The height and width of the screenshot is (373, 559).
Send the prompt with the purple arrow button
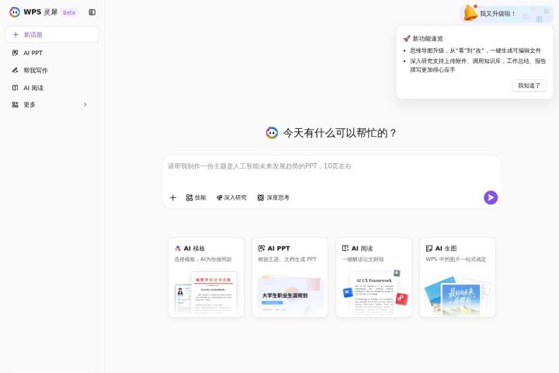pos(491,197)
